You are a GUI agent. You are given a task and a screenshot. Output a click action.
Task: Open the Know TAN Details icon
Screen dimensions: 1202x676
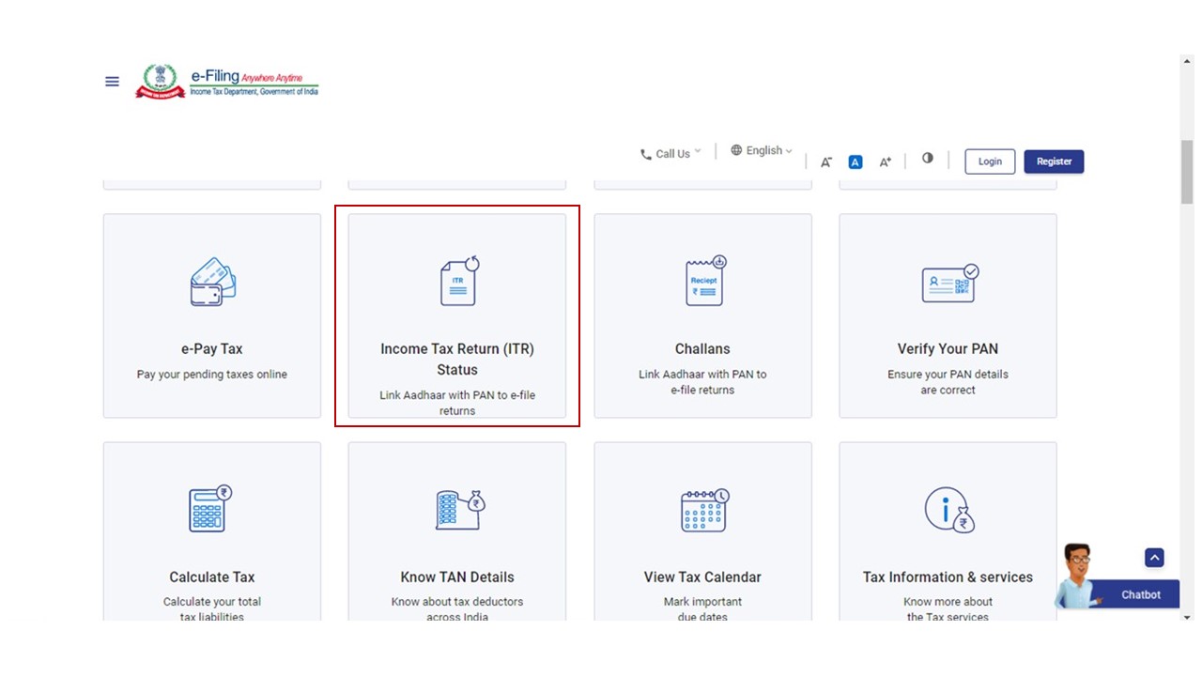(x=457, y=509)
